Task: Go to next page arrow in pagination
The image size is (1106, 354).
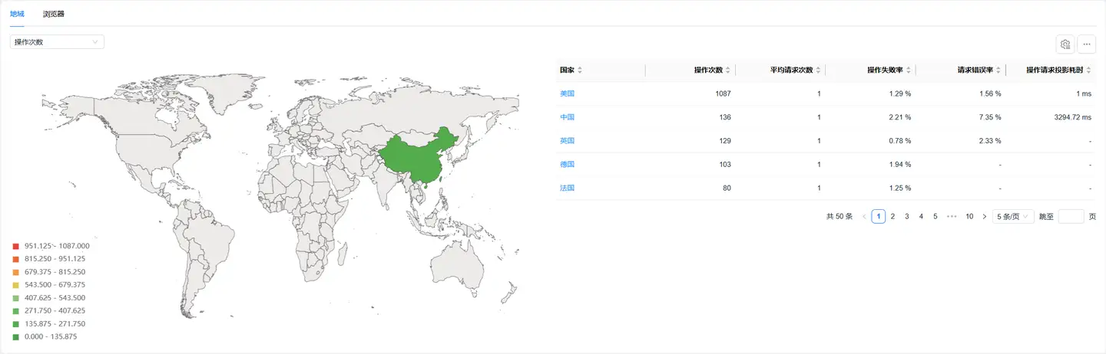Action: [985, 217]
